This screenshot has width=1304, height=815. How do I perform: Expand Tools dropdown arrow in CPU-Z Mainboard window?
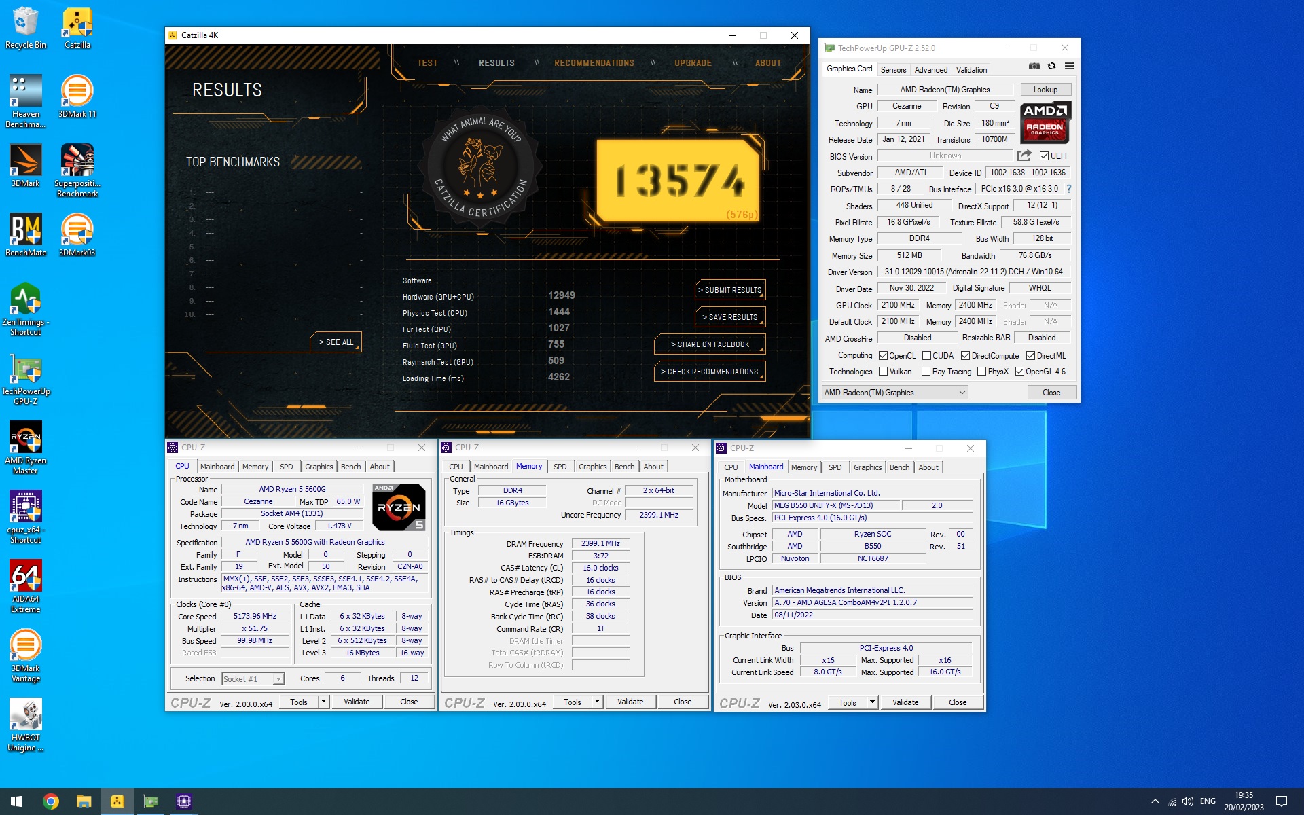(x=872, y=702)
